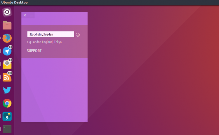
Task: Open the Terminal icon
Action: pyautogui.click(x=7, y=129)
